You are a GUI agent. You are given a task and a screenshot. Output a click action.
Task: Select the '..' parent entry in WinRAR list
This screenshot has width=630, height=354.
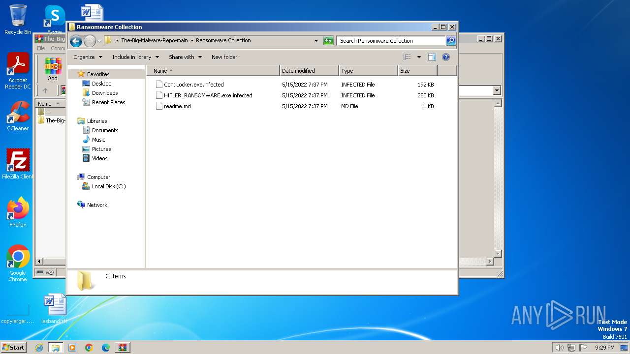point(48,112)
